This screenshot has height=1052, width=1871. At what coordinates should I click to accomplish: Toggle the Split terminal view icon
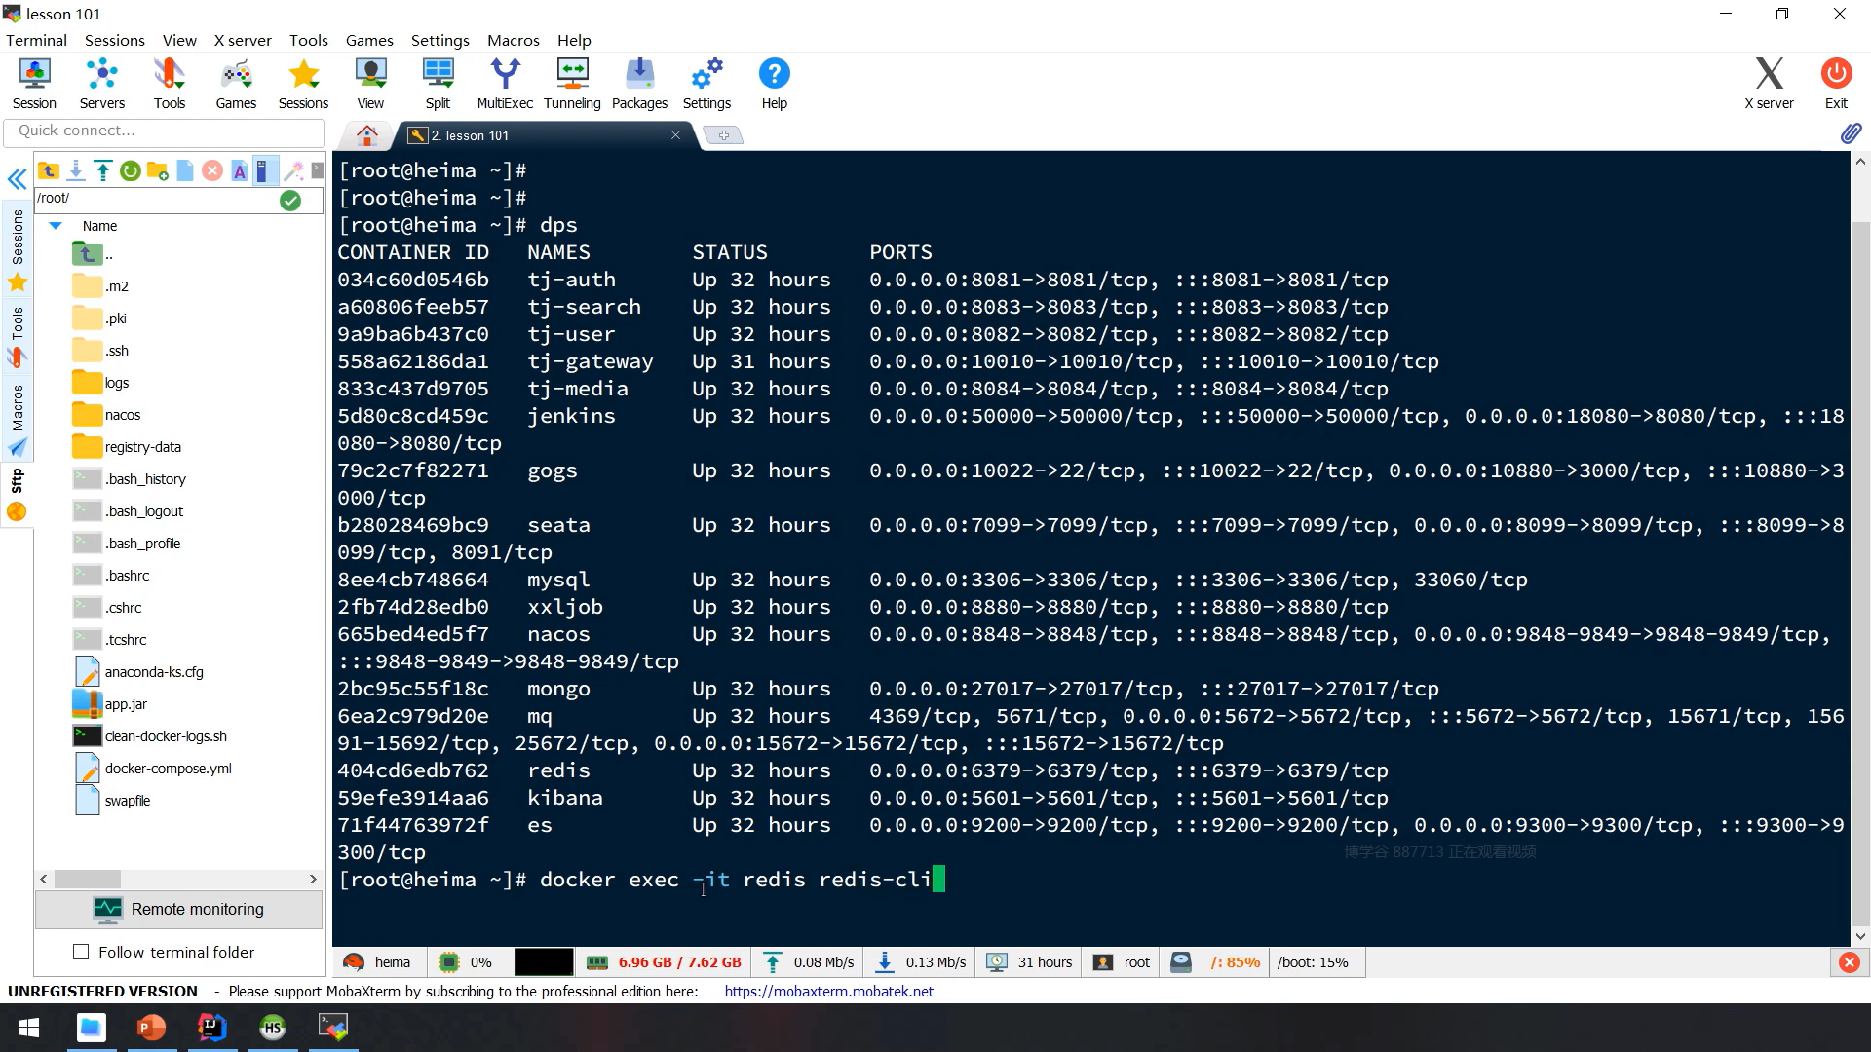pos(438,83)
